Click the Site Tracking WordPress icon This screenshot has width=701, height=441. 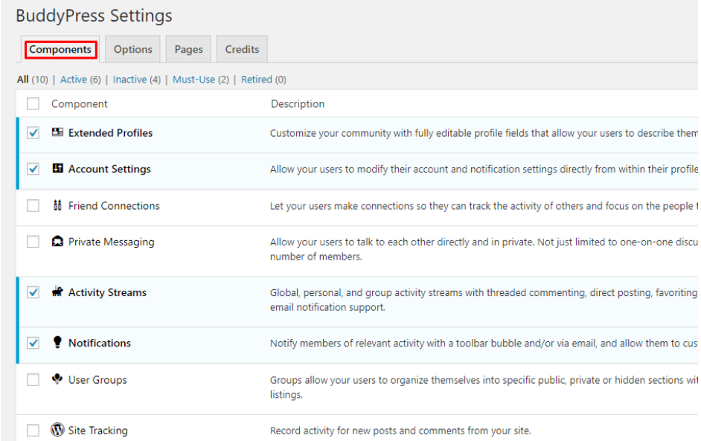click(57, 430)
